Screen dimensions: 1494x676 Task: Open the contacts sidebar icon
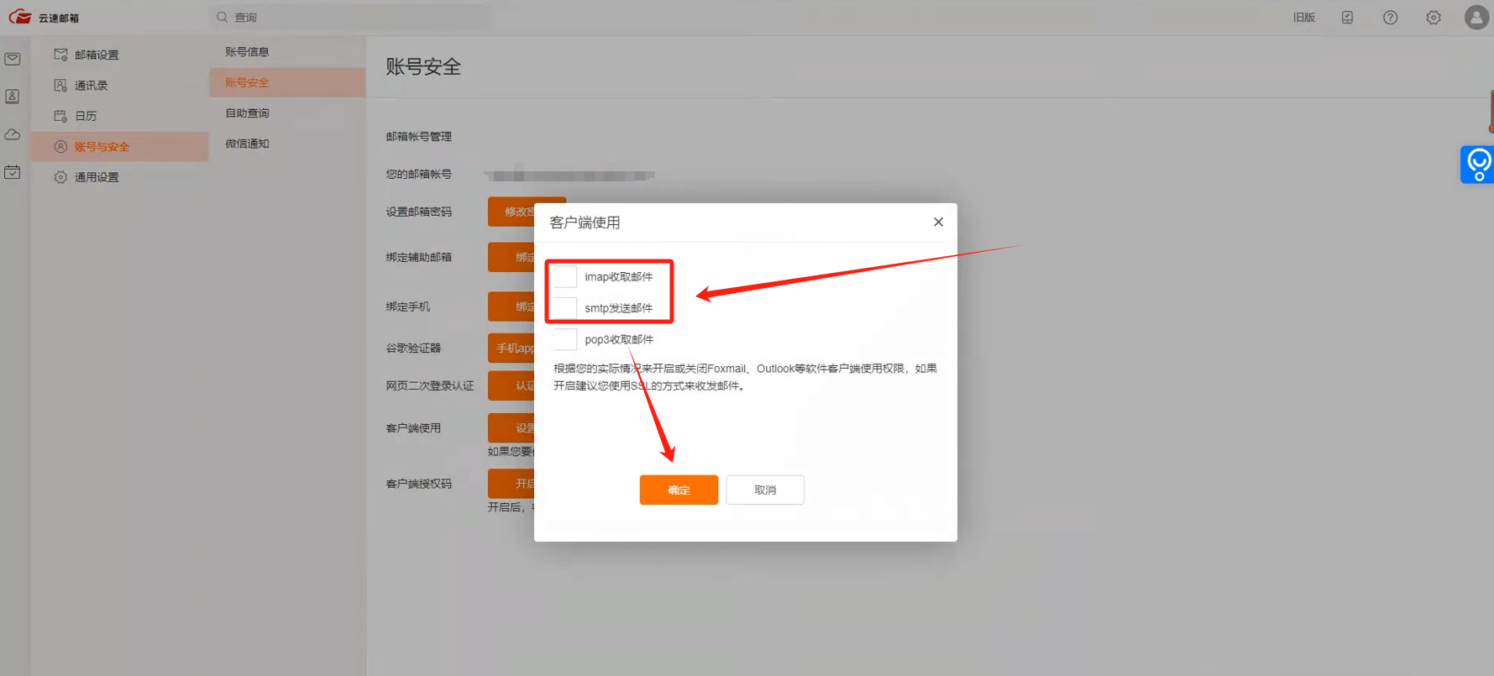pos(13,97)
